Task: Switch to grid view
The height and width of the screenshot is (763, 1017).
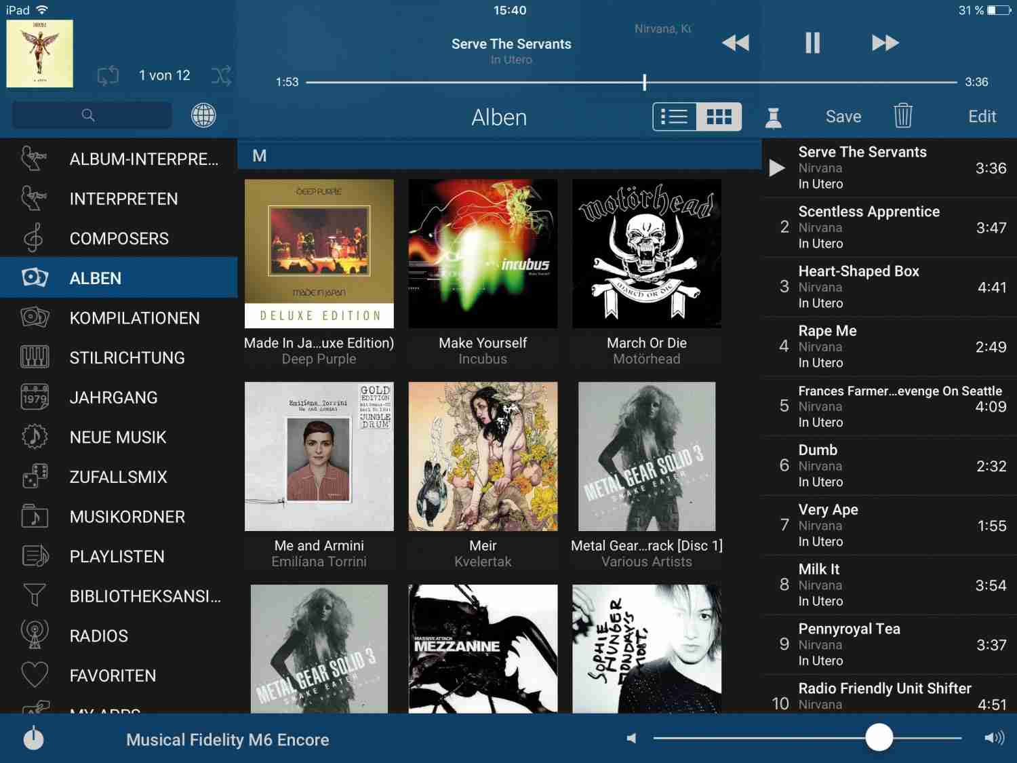Action: (719, 117)
